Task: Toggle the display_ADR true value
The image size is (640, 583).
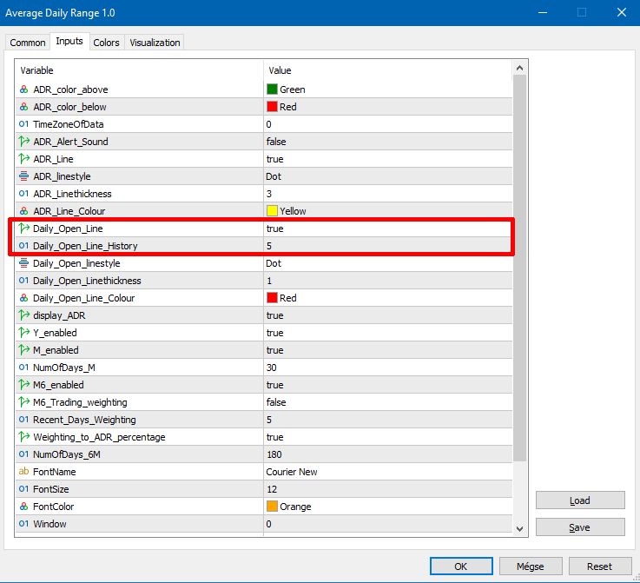Action: coord(388,315)
